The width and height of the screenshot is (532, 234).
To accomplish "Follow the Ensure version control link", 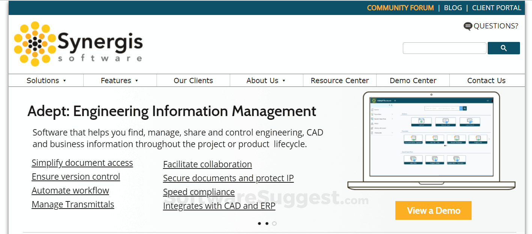I will pos(76,177).
